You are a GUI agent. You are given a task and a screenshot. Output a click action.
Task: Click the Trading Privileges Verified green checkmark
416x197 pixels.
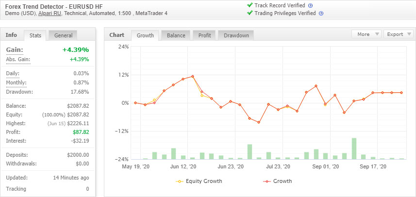point(250,13)
